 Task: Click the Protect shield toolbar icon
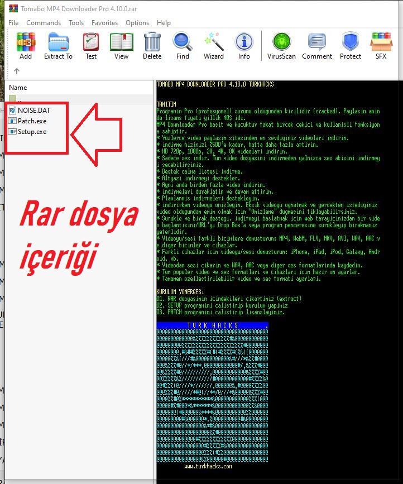[x=350, y=42]
